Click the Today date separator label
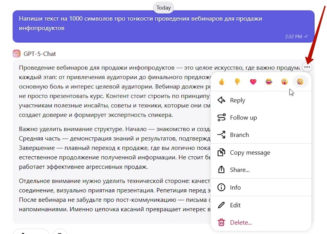Image resolution: width=327 pixels, height=234 pixels. coord(163,7)
